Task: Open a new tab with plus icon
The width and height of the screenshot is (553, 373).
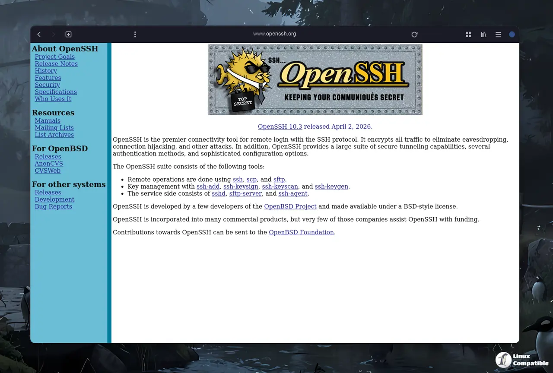Action: coord(68,35)
